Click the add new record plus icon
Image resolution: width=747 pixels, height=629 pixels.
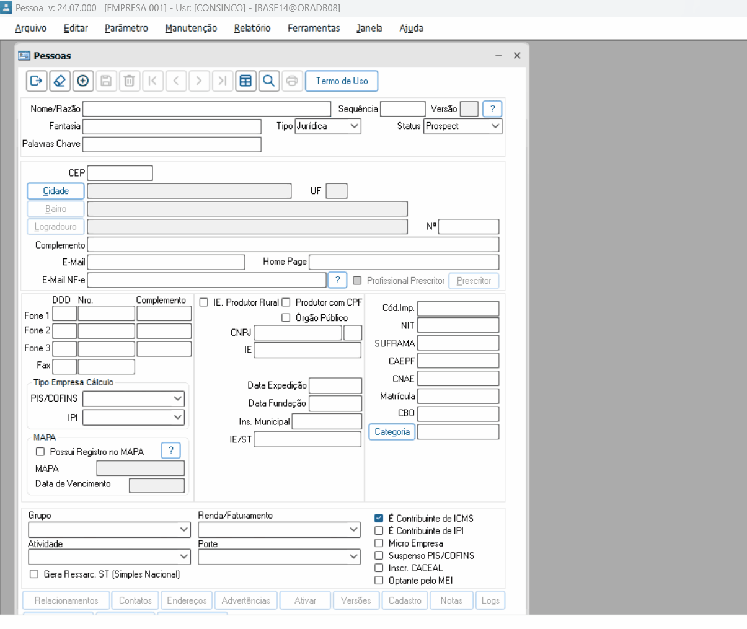pos(83,81)
